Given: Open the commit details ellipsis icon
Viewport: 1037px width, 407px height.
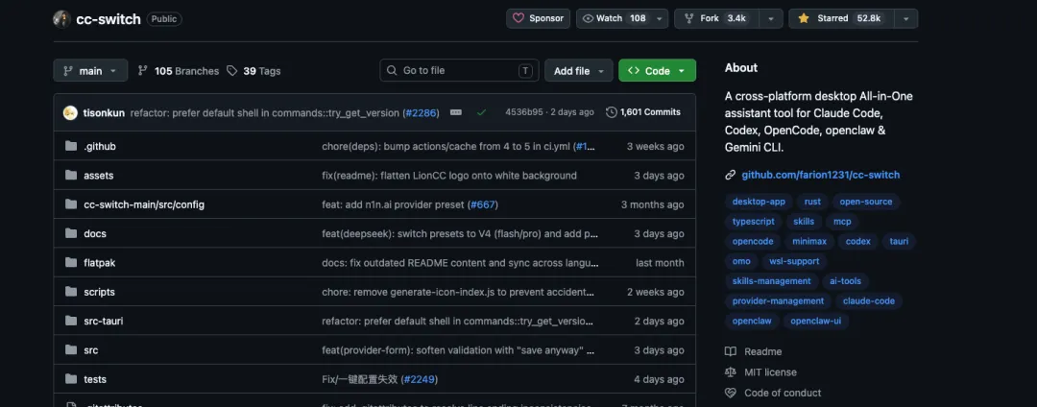Looking at the screenshot, I should [456, 112].
